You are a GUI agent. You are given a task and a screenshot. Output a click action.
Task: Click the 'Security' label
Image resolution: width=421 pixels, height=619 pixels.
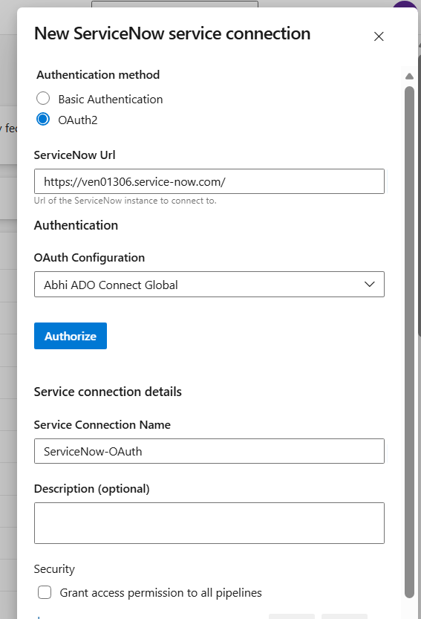(x=54, y=569)
